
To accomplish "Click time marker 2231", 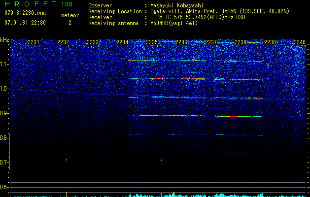I will [x=34, y=42].
